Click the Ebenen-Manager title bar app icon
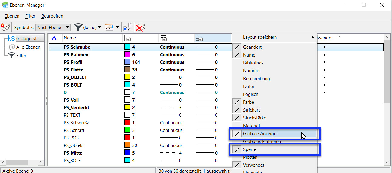Viewport: 392px width, 173px height. click(5, 5)
